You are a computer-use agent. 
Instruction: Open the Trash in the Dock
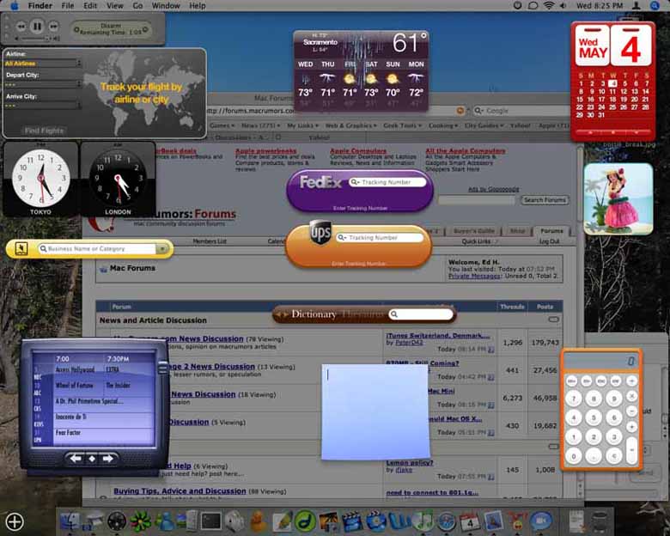coord(600,521)
